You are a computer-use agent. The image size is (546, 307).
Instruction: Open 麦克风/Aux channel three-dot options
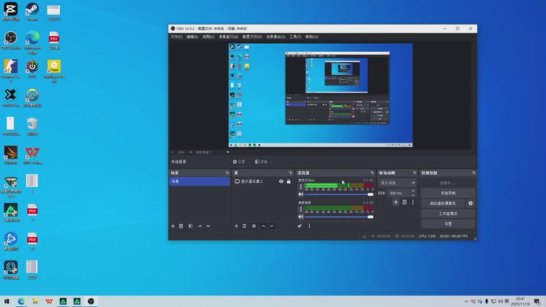301,187
